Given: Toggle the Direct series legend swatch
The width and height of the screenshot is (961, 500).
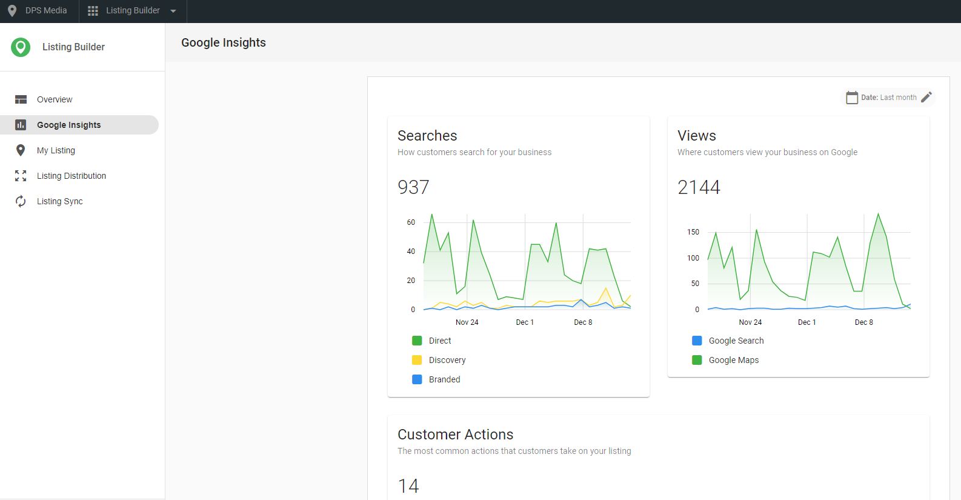Looking at the screenshot, I should (x=417, y=341).
